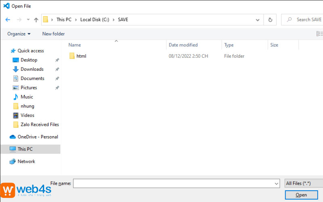Click This PC computer icon in sidebar
Viewport: 323px width, 202px height.
point(13,149)
